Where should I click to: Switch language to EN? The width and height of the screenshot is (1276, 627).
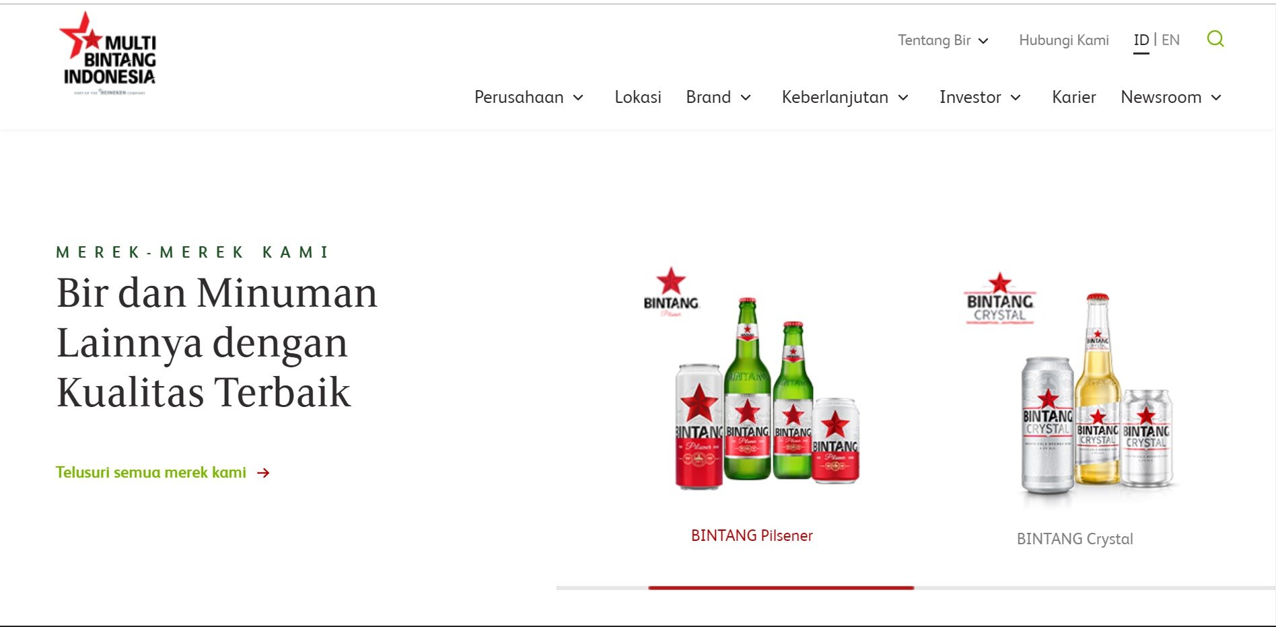pyautogui.click(x=1170, y=40)
